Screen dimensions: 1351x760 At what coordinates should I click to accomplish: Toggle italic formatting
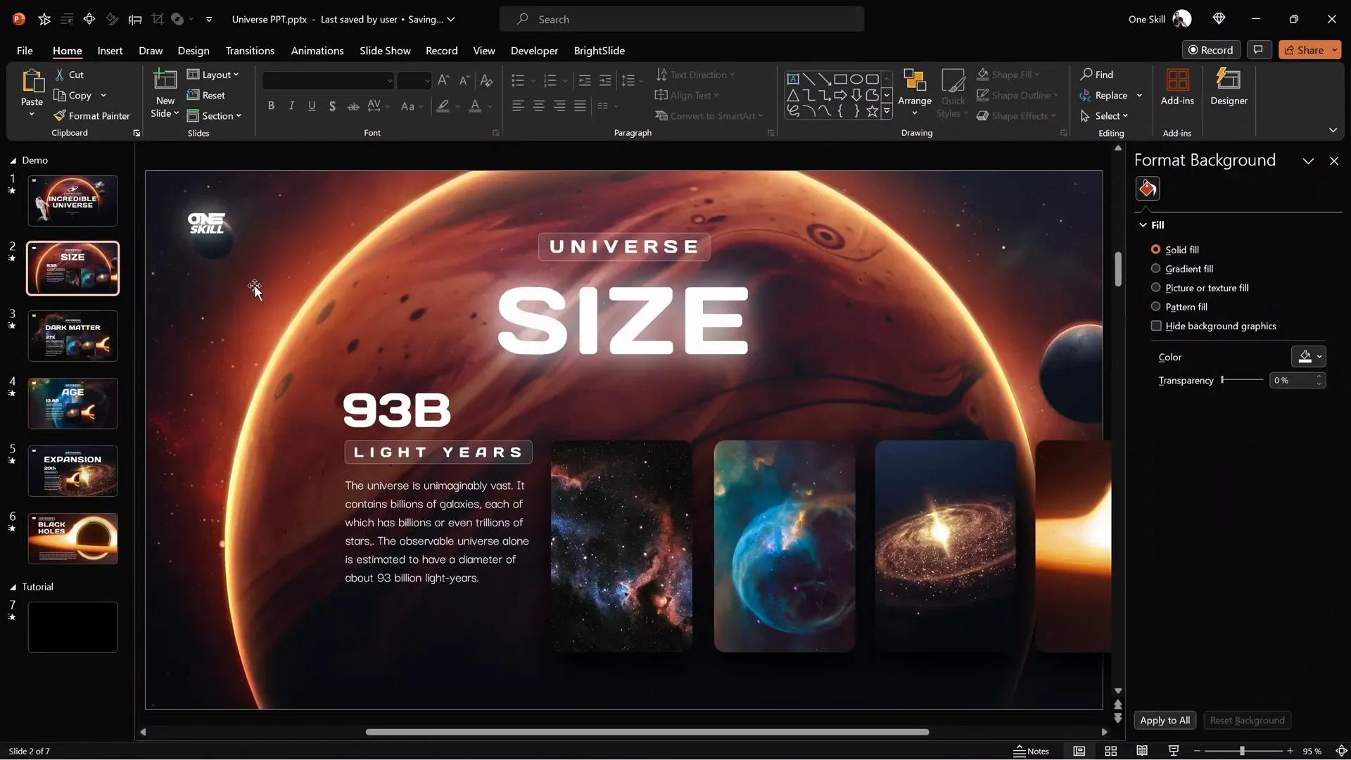pyautogui.click(x=291, y=106)
